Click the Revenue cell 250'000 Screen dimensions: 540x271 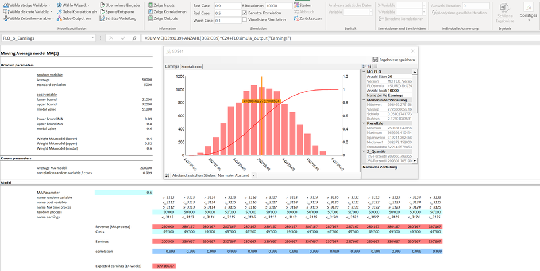click(x=164, y=227)
